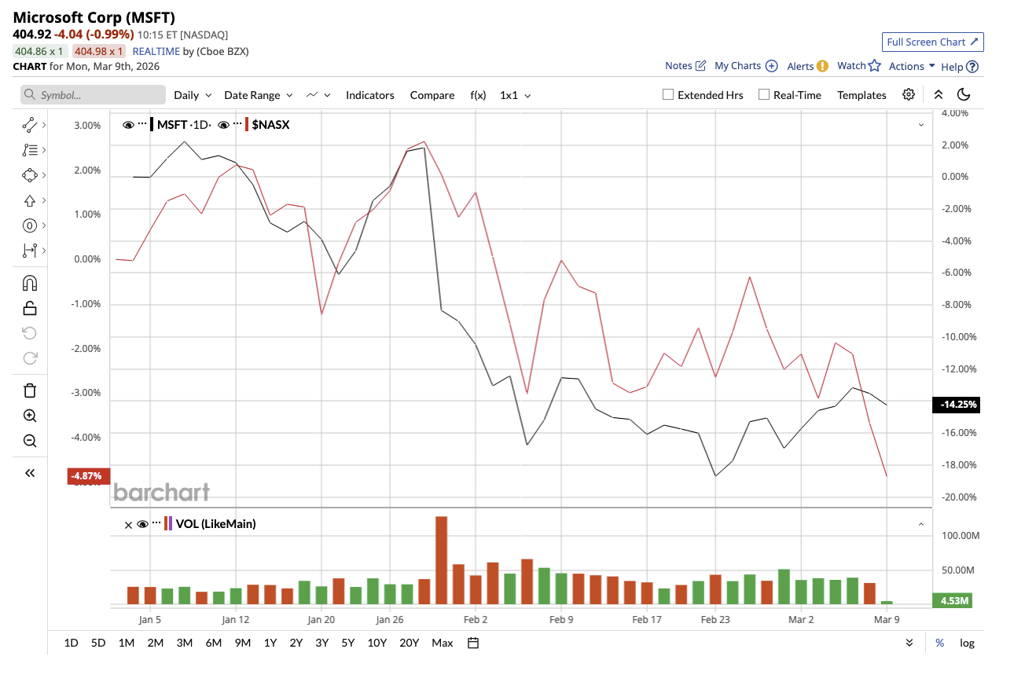Open VOL indicator options ellipsis
The image size is (1025, 682).
pyautogui.click(x=156, y=524)
